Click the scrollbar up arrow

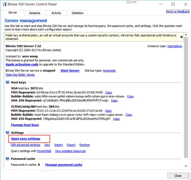(x=186, y=35)
